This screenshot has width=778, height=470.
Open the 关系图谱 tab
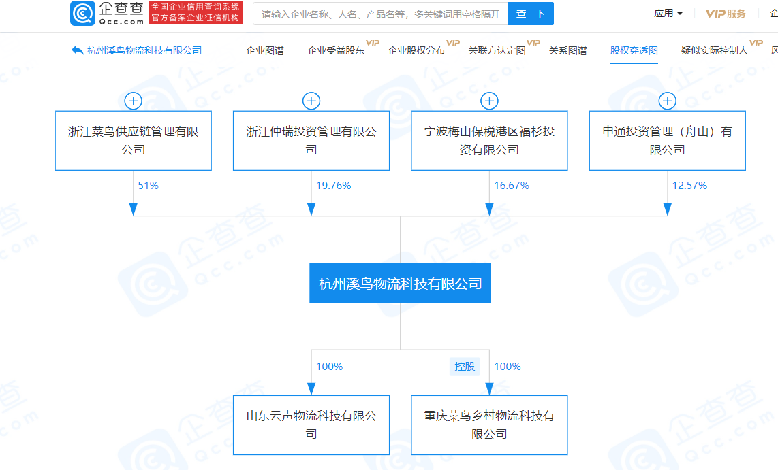pyautogui.click(x=567, y=50)
